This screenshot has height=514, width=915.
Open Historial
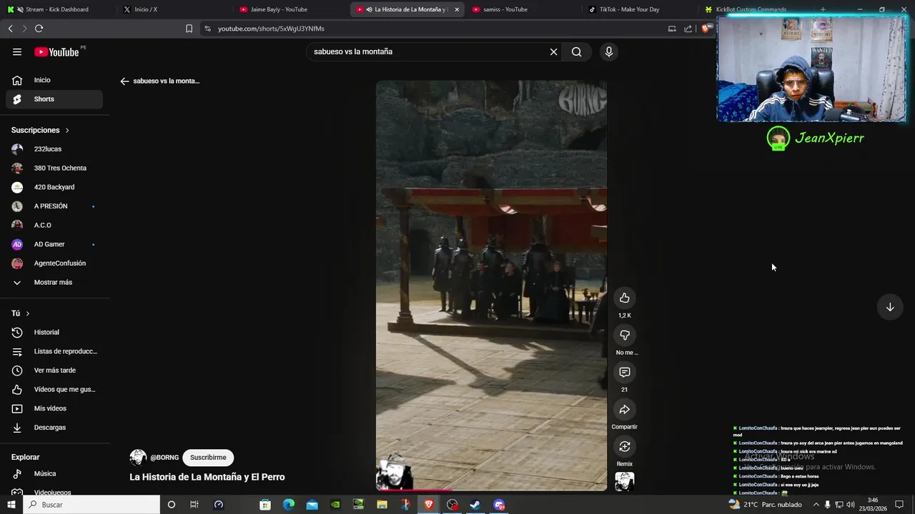54,333
